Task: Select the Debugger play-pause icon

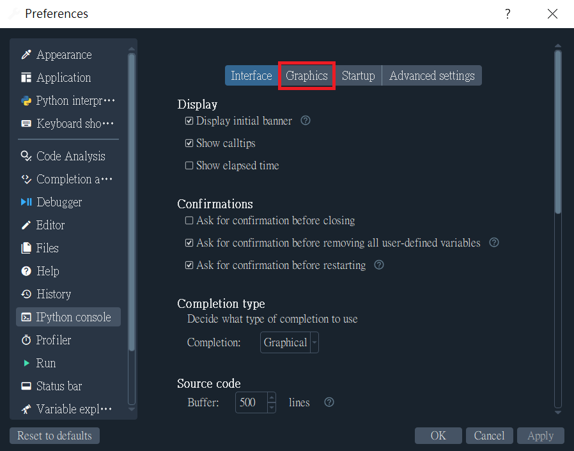Action: click(x=26, y=202)
